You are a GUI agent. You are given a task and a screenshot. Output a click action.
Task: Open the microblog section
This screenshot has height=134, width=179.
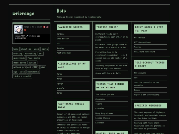tap(30, 54)
